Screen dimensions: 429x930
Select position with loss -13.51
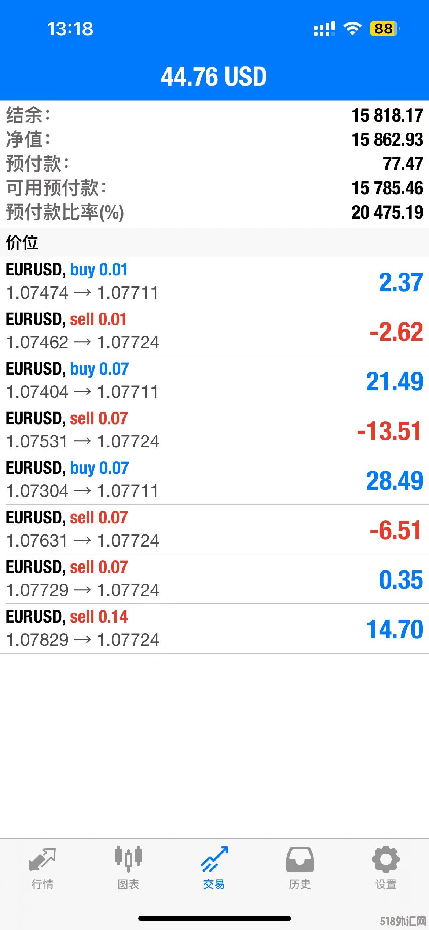(214, 430)
